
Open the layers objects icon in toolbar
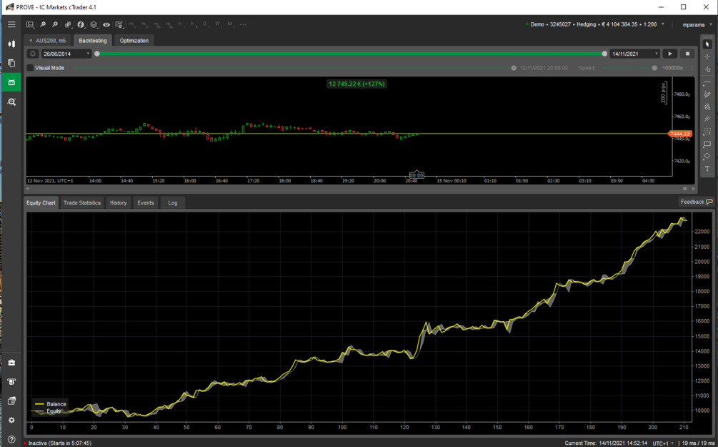click(94, 25)
